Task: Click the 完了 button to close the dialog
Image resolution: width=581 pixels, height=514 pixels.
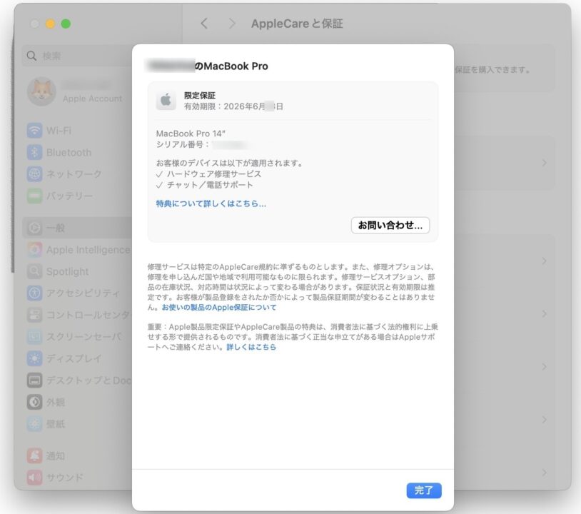Action: point(423,490)
